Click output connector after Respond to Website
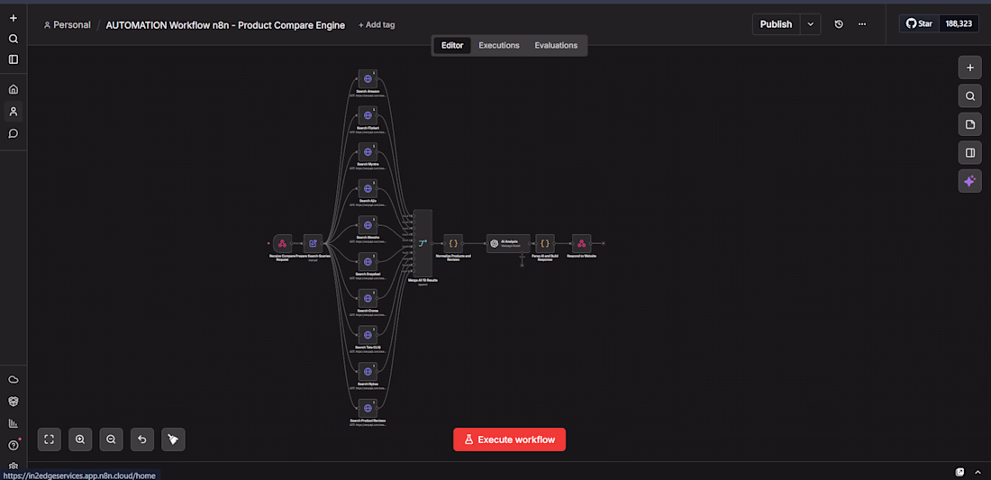 pyautogui.click(x=603, y=243)
